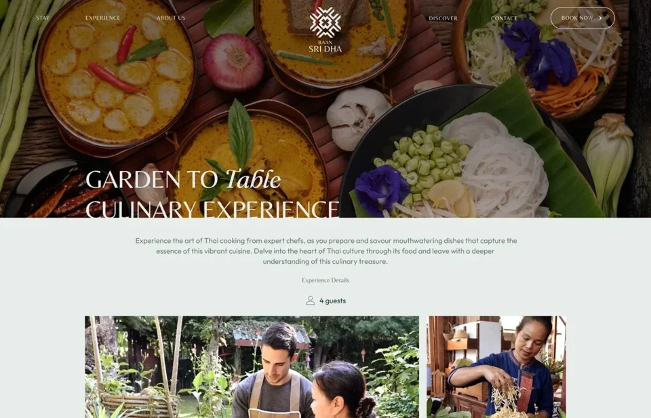
Task: Open the Stay menu item
Action: pos(43,18)
